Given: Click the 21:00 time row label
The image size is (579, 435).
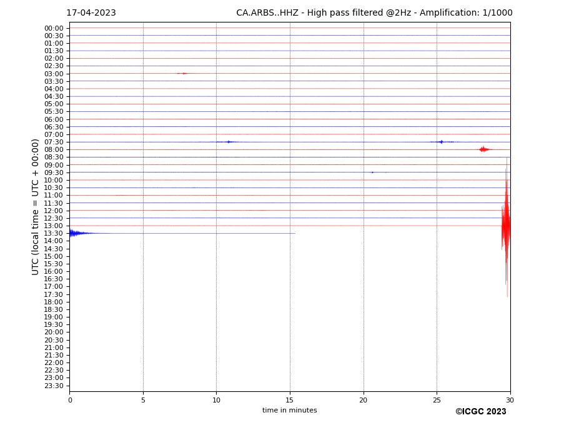Looking at the screenshot, I should tap(54, 347).
